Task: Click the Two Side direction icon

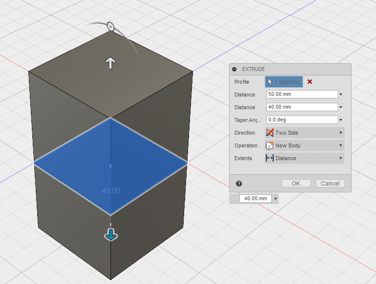Action: pyautogui.click(x=270, y=133)
